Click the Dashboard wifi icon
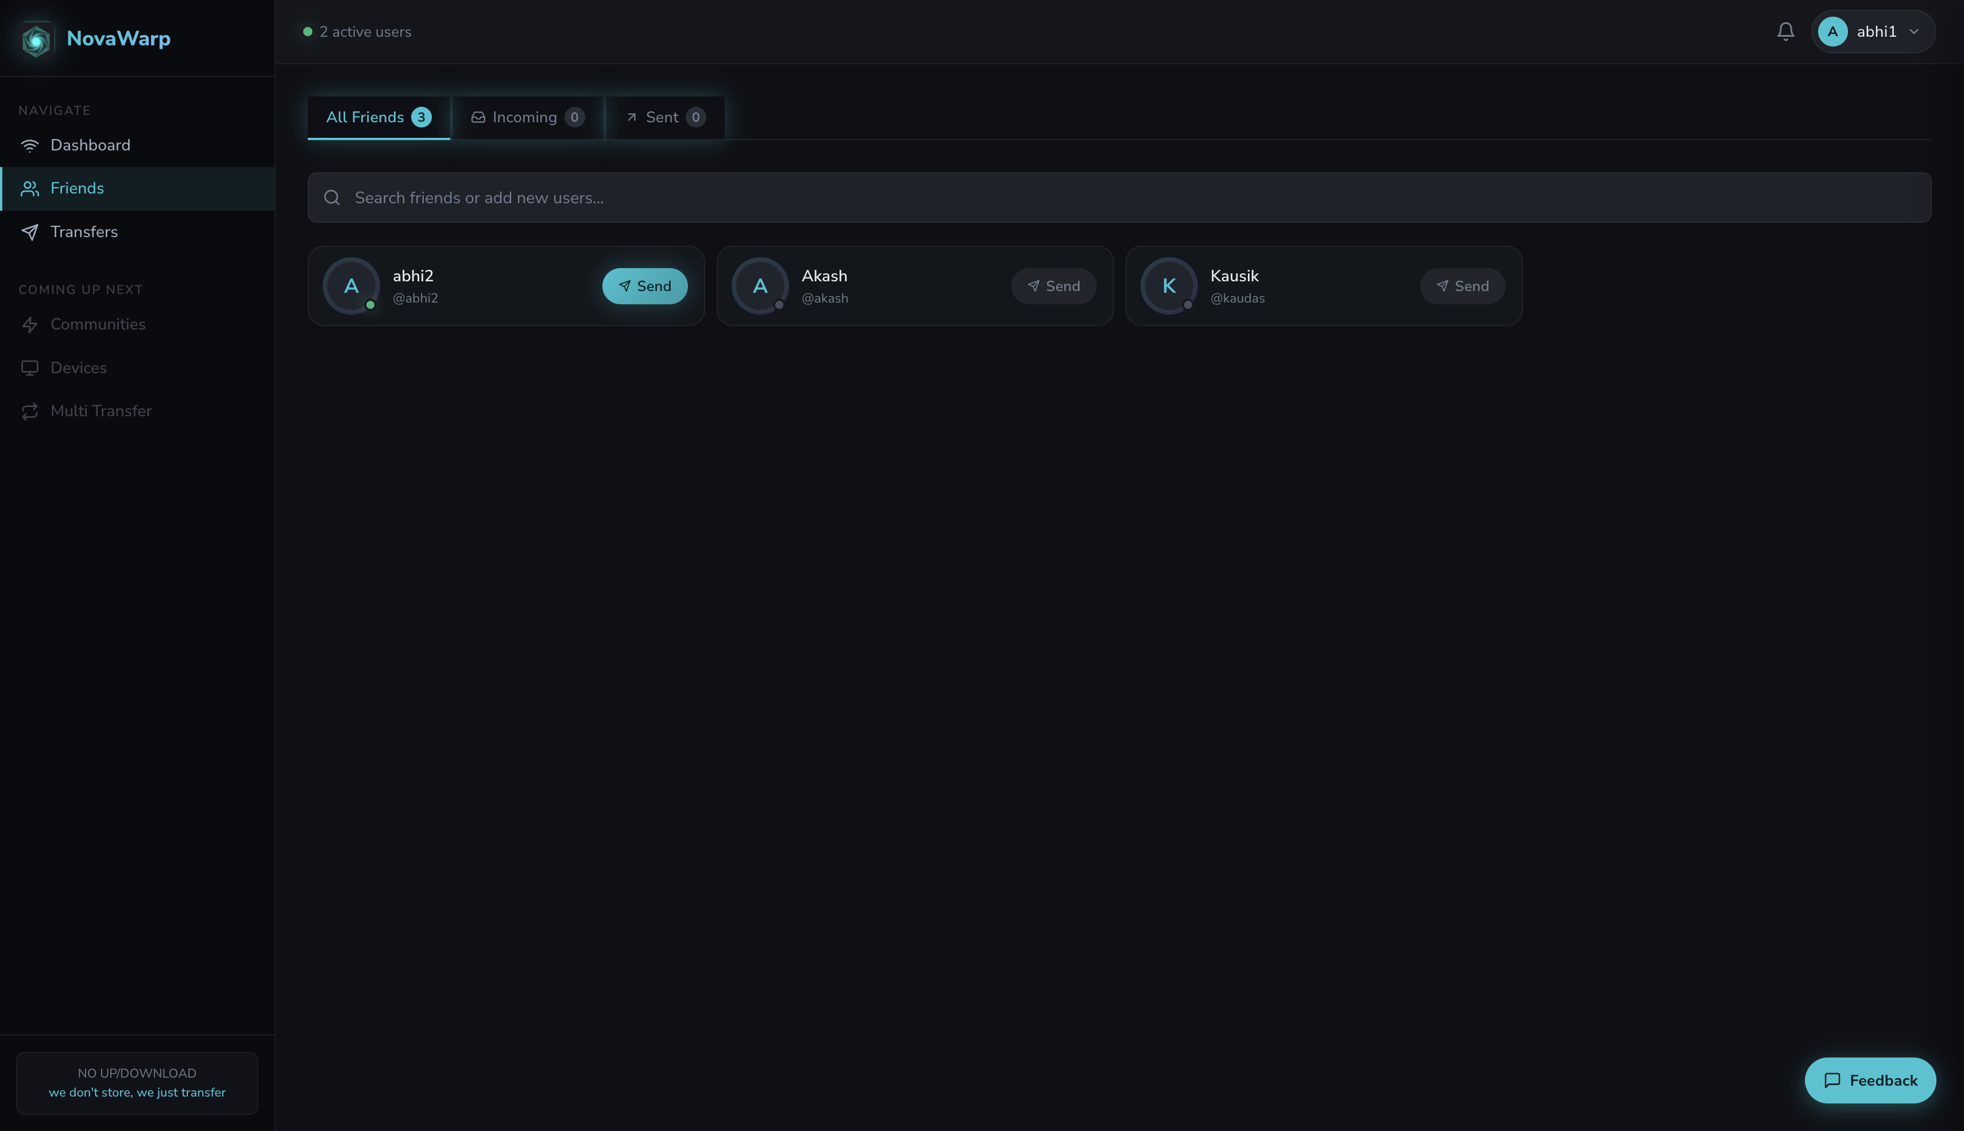The image size is (1964, 1131). tap(29, 145)
